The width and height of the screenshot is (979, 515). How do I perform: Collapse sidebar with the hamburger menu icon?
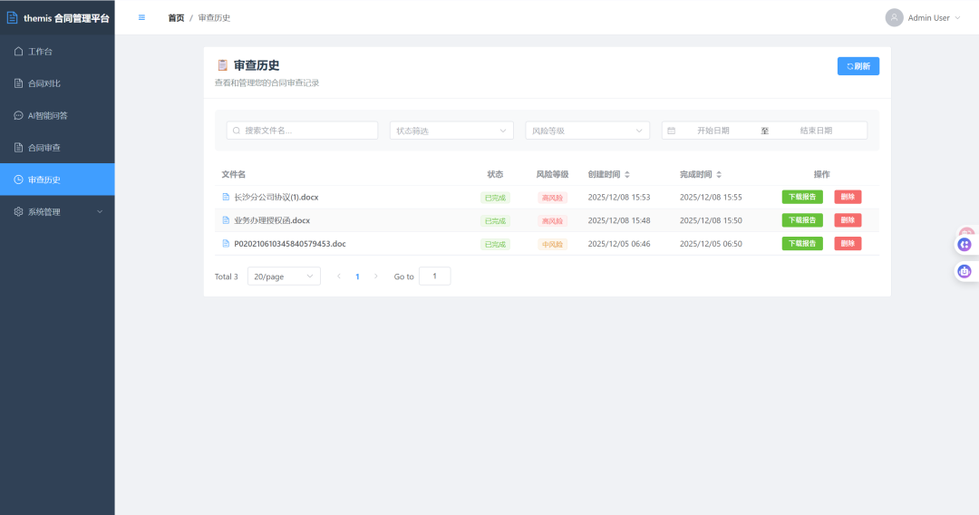click(141, 17)
